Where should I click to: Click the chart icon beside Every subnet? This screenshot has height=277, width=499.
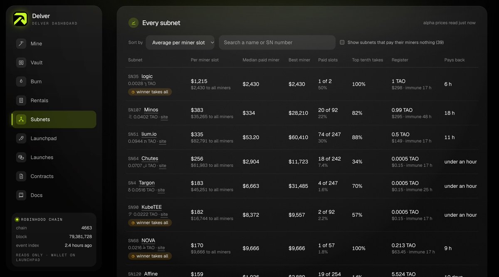(133, 23)
